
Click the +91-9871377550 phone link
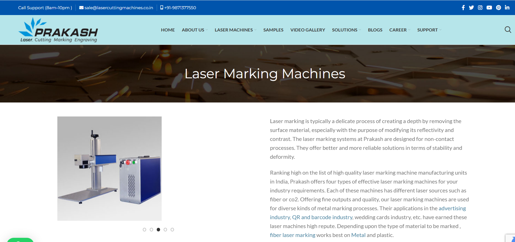180,8
